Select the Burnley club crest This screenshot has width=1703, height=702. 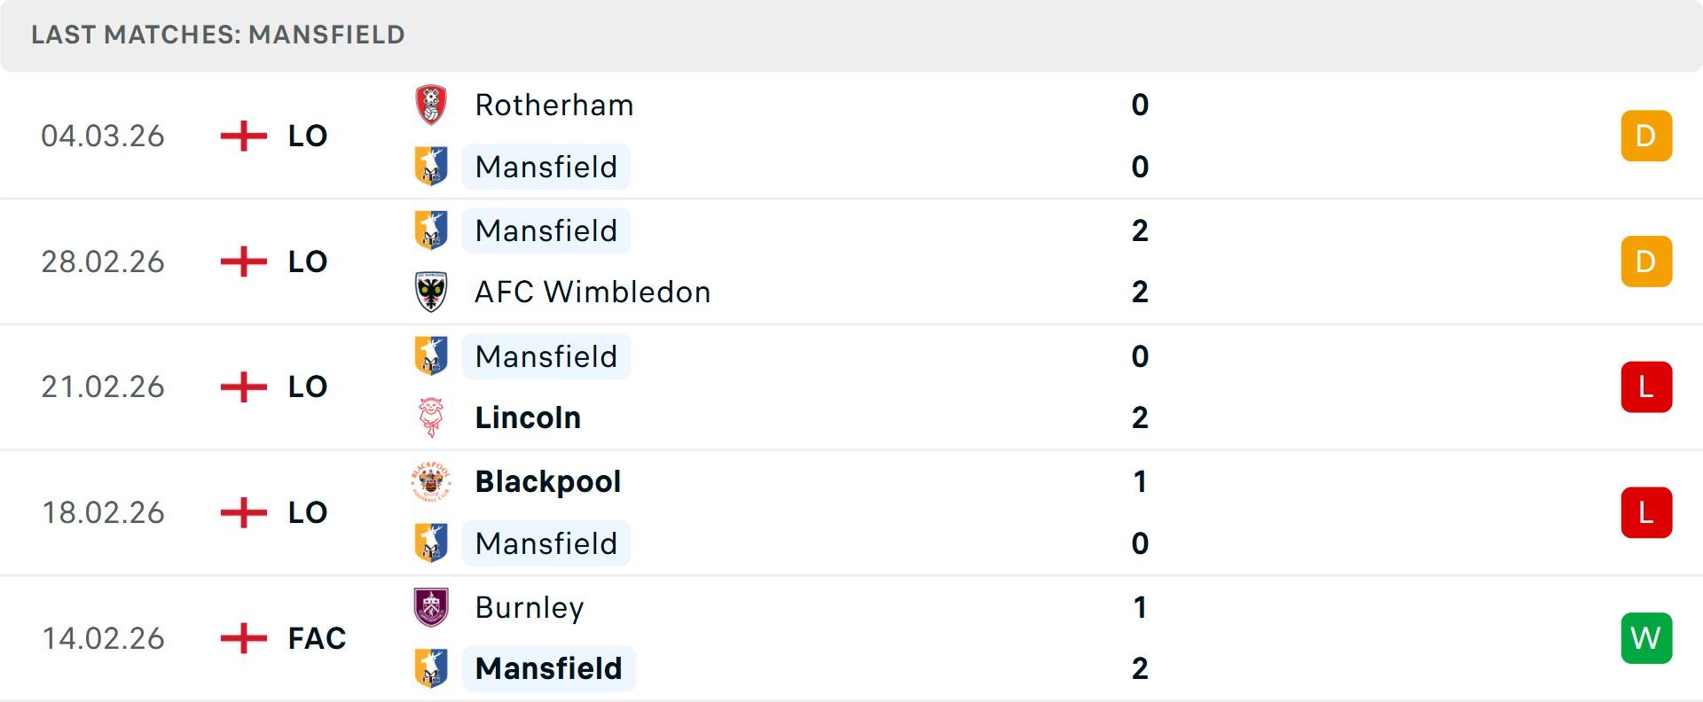(432, 607)
